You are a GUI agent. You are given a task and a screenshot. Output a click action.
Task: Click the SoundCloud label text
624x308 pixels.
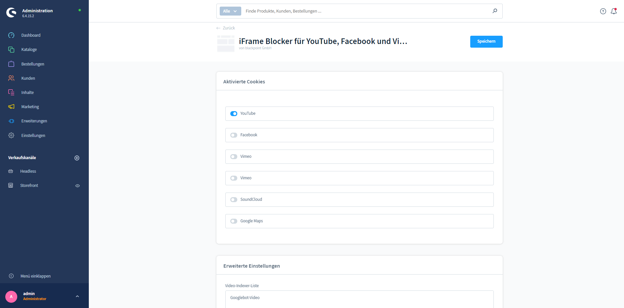pos(251,199)
